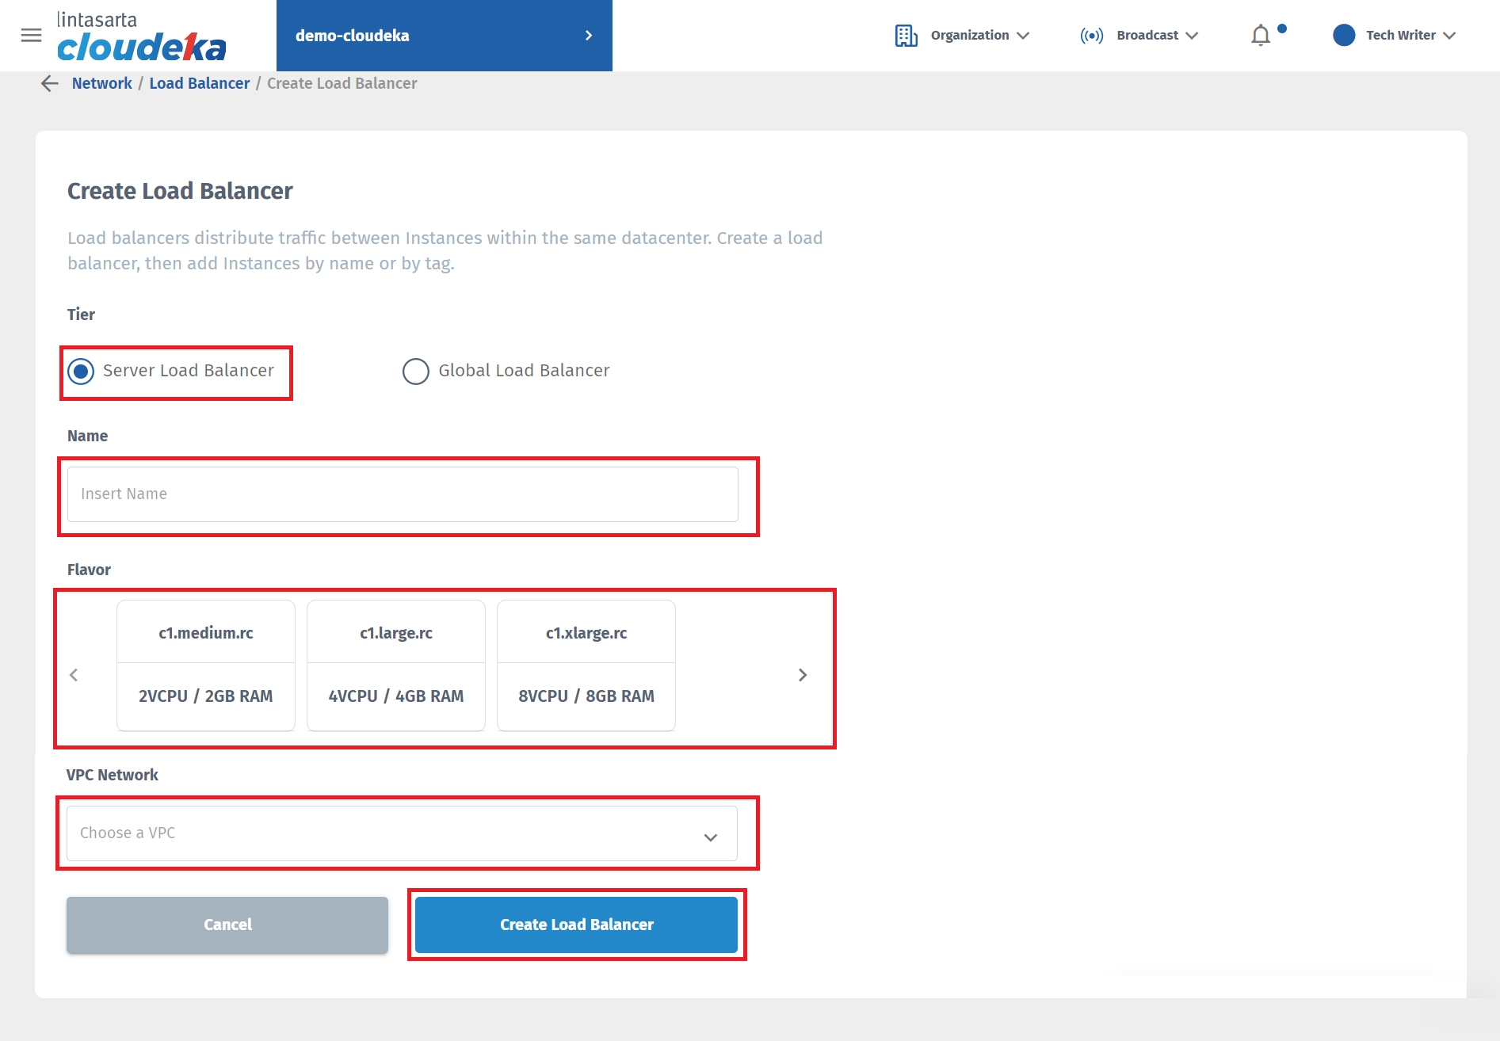Select Global Load Balancer tier

tap(416, 371)
